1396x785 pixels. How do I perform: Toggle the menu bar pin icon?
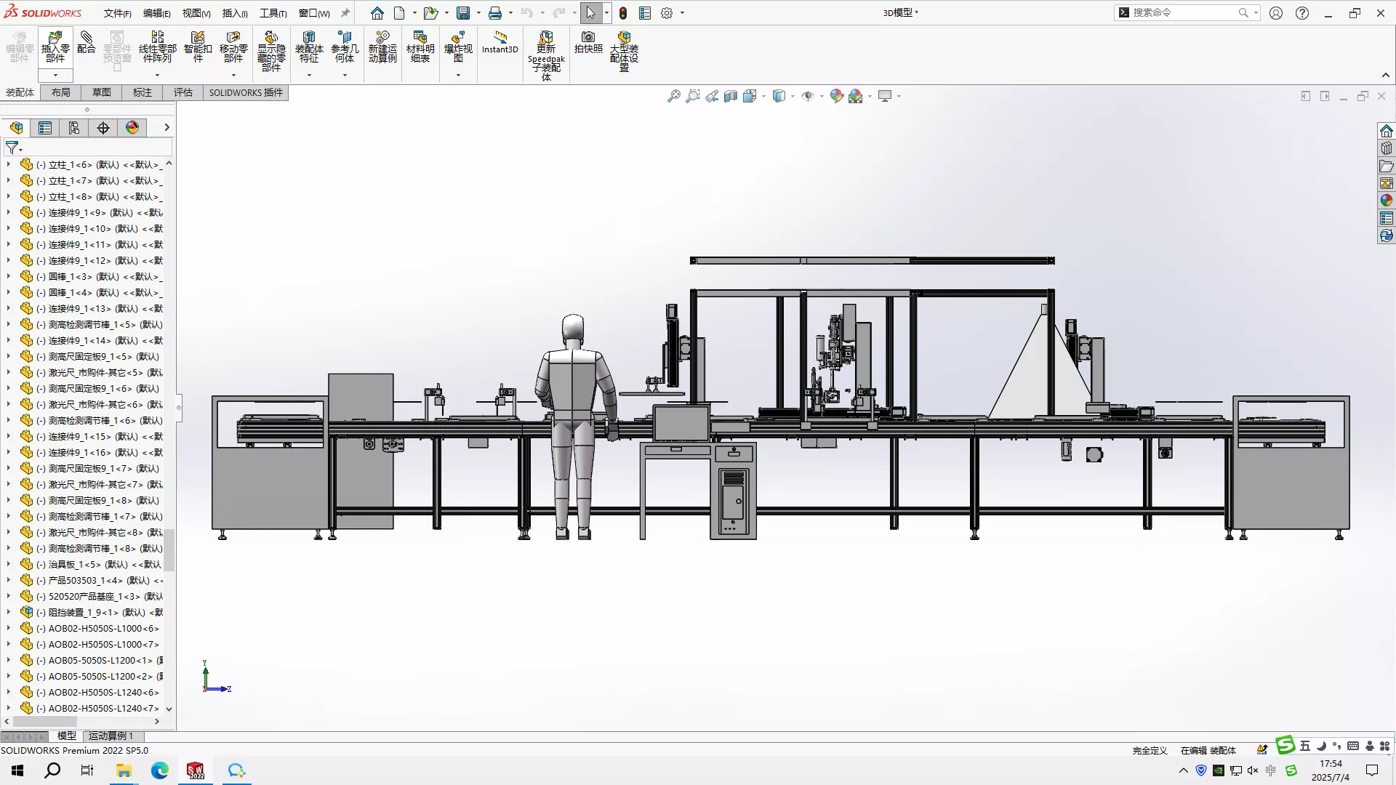345,13
